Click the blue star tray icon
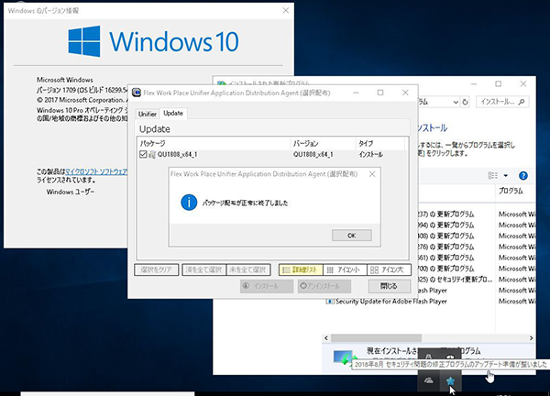 point(450,381)
